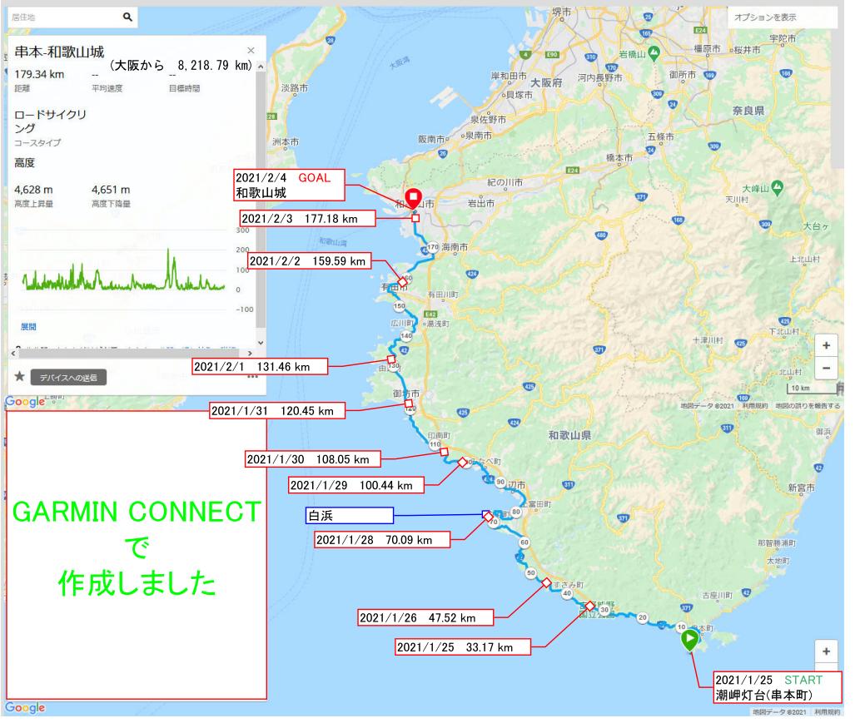Click the green start marker at Shionomisaki
The image size is (865, 723).
click(689, 640)
